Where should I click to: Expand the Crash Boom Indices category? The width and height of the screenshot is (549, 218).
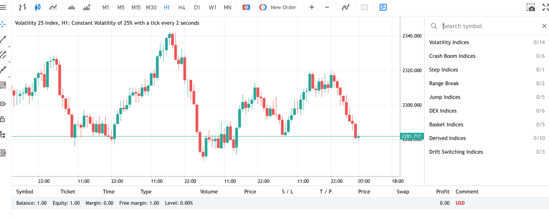tap(452, 56)
